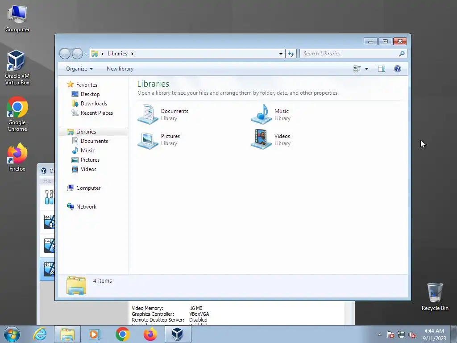This screenshot has height=343, width=457.
Task: Launch Internet Explorer from taskbar
Action: 40,334
